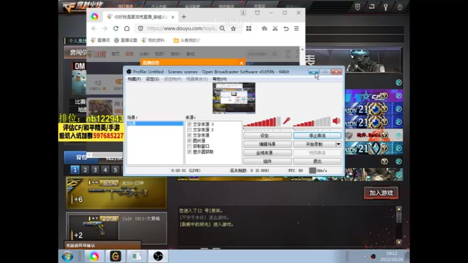This screenshot has height=263, width=468.
Task: Toggle the plain 文字来源 source checkbox
Action: pyautogui.click(x=190, y=135)
